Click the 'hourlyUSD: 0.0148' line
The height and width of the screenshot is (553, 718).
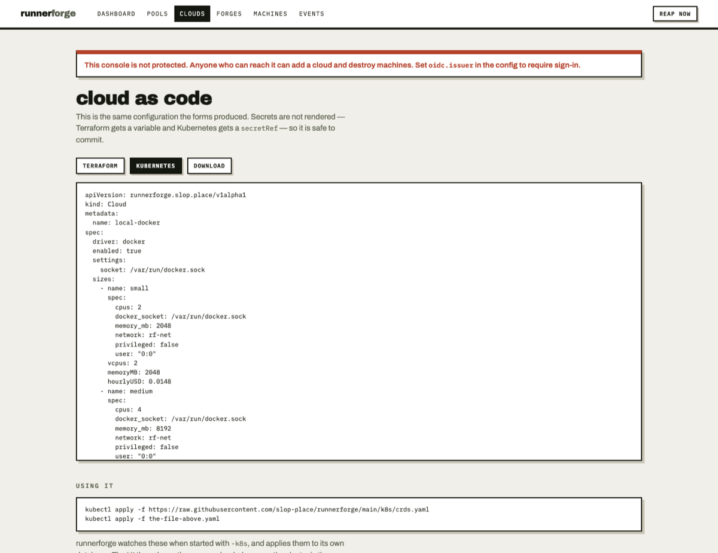pos(139,381)
